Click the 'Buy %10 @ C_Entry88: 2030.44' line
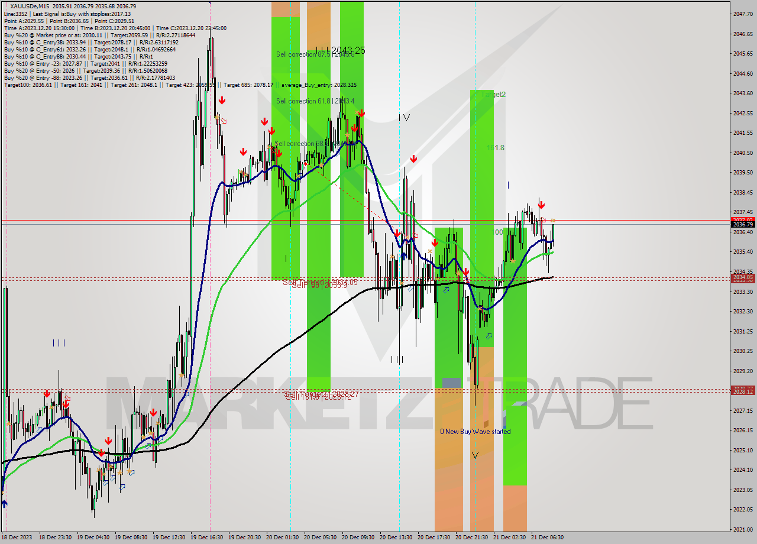 coord(79,56)
